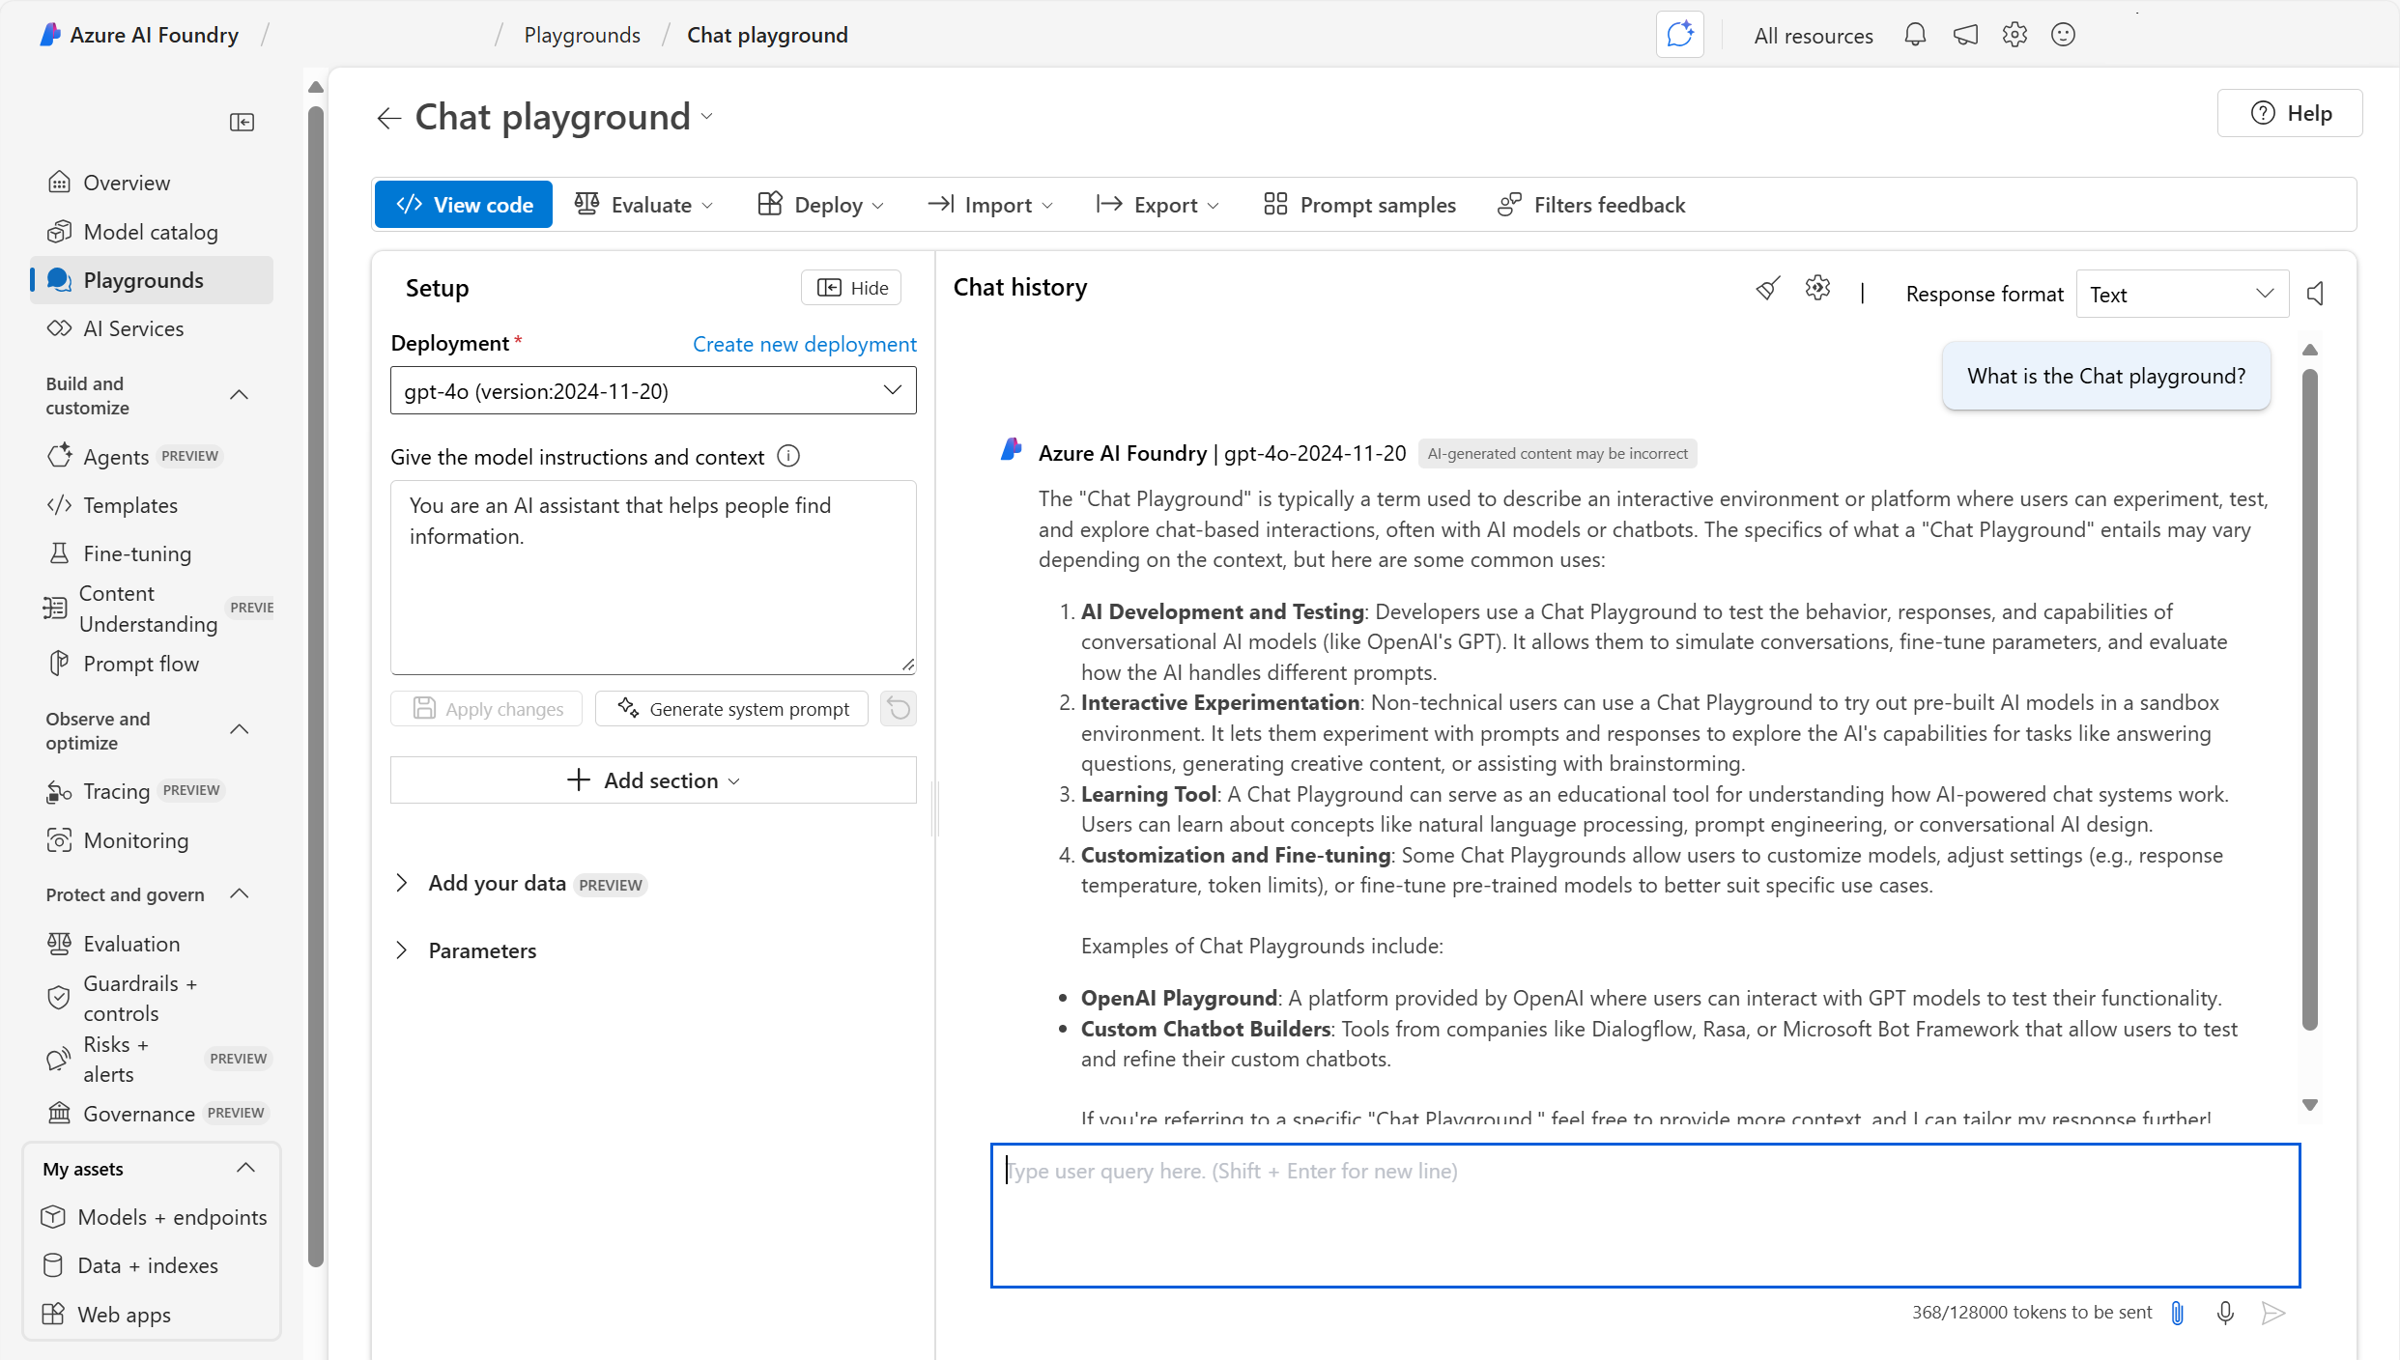The width and height of the screenshot is (2400, 1360).
Task: Collapse the Build and customize section
Action: click(240, 395)
